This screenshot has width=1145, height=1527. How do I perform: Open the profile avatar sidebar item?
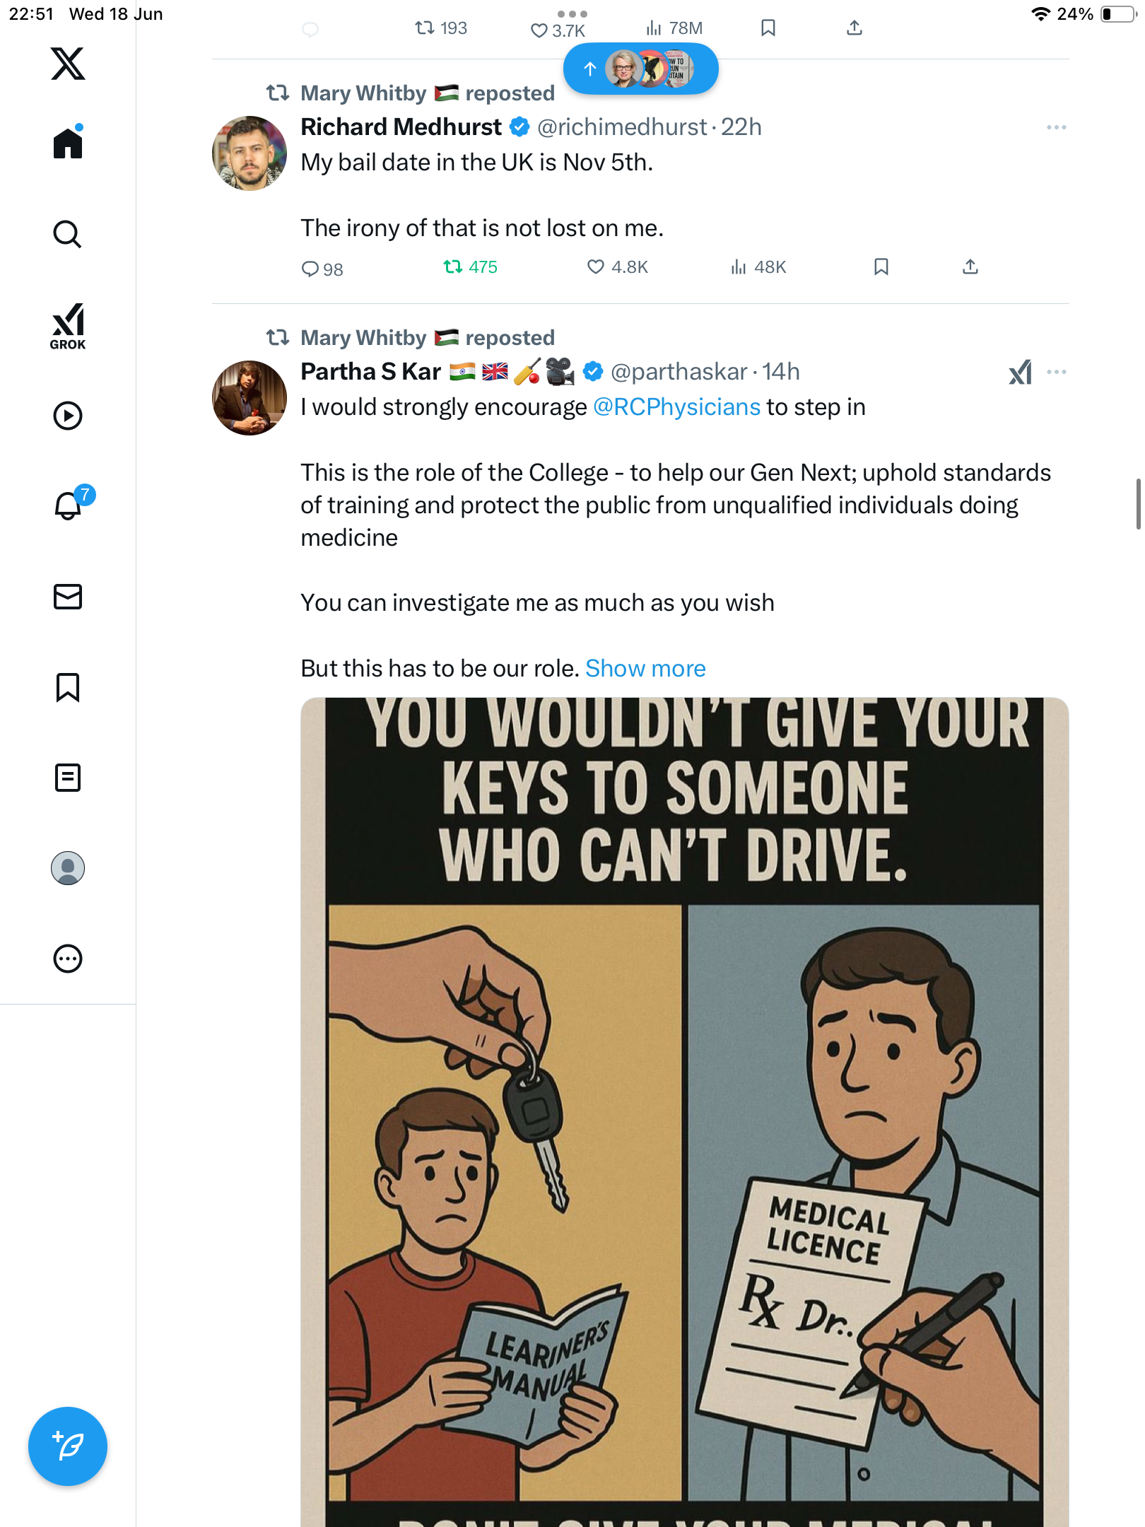tap(68, 868)
